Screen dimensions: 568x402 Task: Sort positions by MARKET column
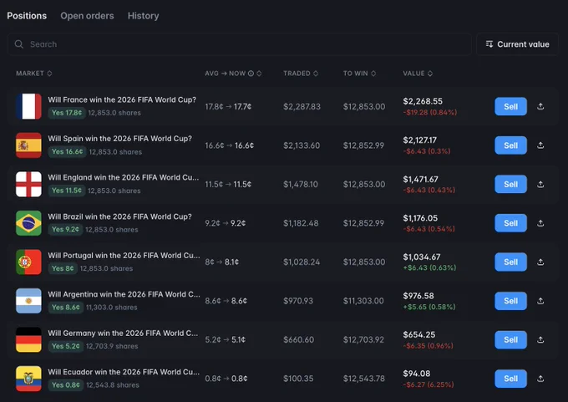33,74
